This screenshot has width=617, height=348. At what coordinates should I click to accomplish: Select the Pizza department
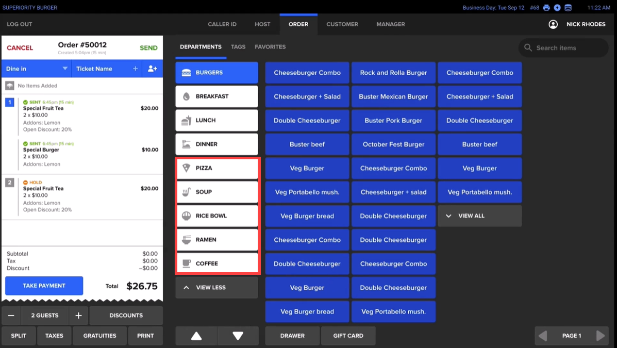point(217,168)
